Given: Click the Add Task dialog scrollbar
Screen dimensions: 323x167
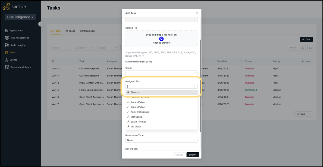Looking at the screenshot, I should point(201,86).
